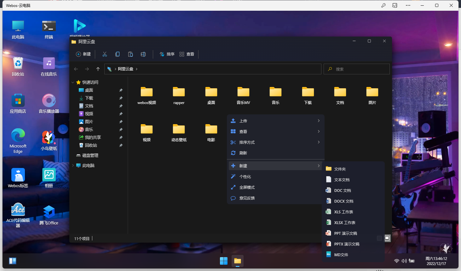Click 全屏模式 in the context menu
Viewport: 461px width, 271px height.
(x=275, y=187)
